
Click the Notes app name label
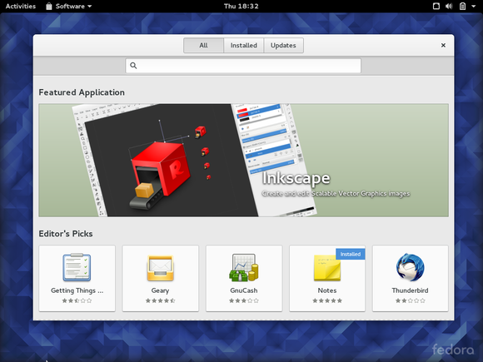coord(327,290)
